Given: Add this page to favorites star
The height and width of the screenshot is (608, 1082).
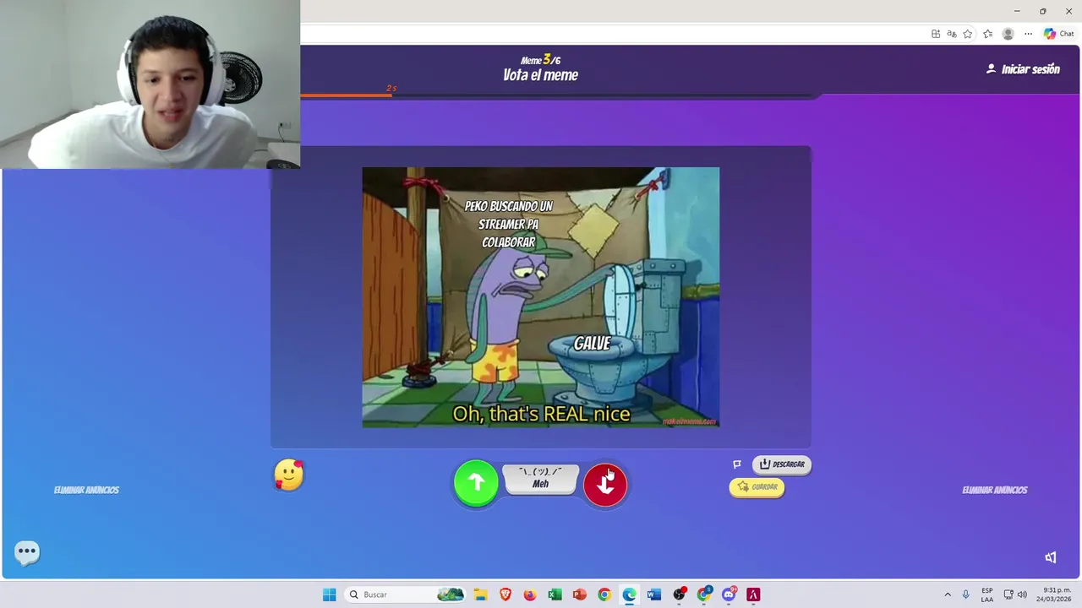Looking at the screenshot, I should point(968,34).
